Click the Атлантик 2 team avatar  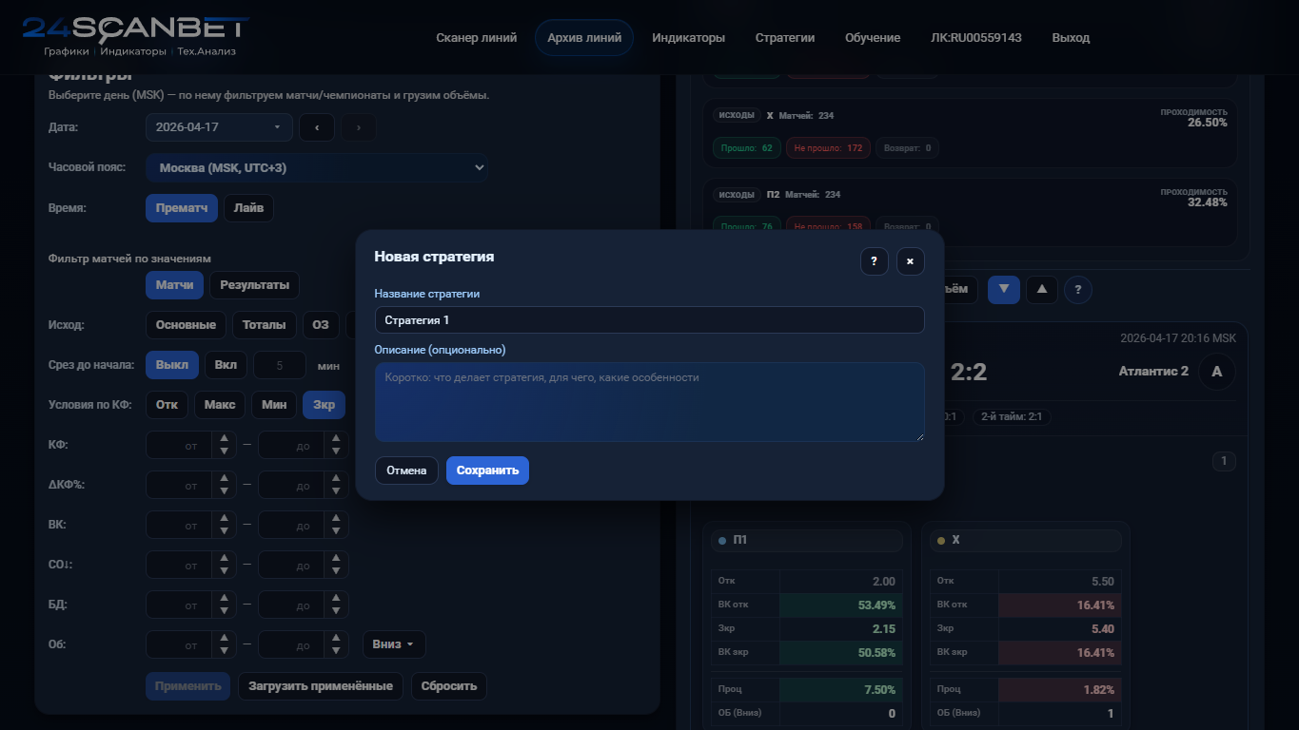[x=1216, y=372]
